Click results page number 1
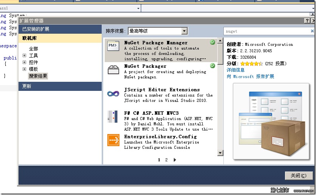The height and width of the screenshot is (195, 316). (x=159, y=160)
